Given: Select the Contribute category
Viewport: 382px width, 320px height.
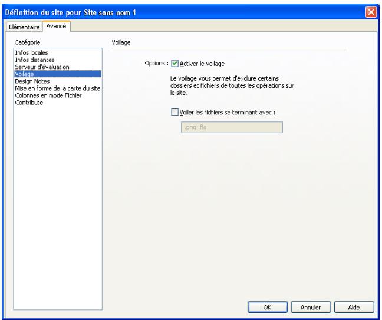Looking at the screenshot, I should [x=58, y=103].
